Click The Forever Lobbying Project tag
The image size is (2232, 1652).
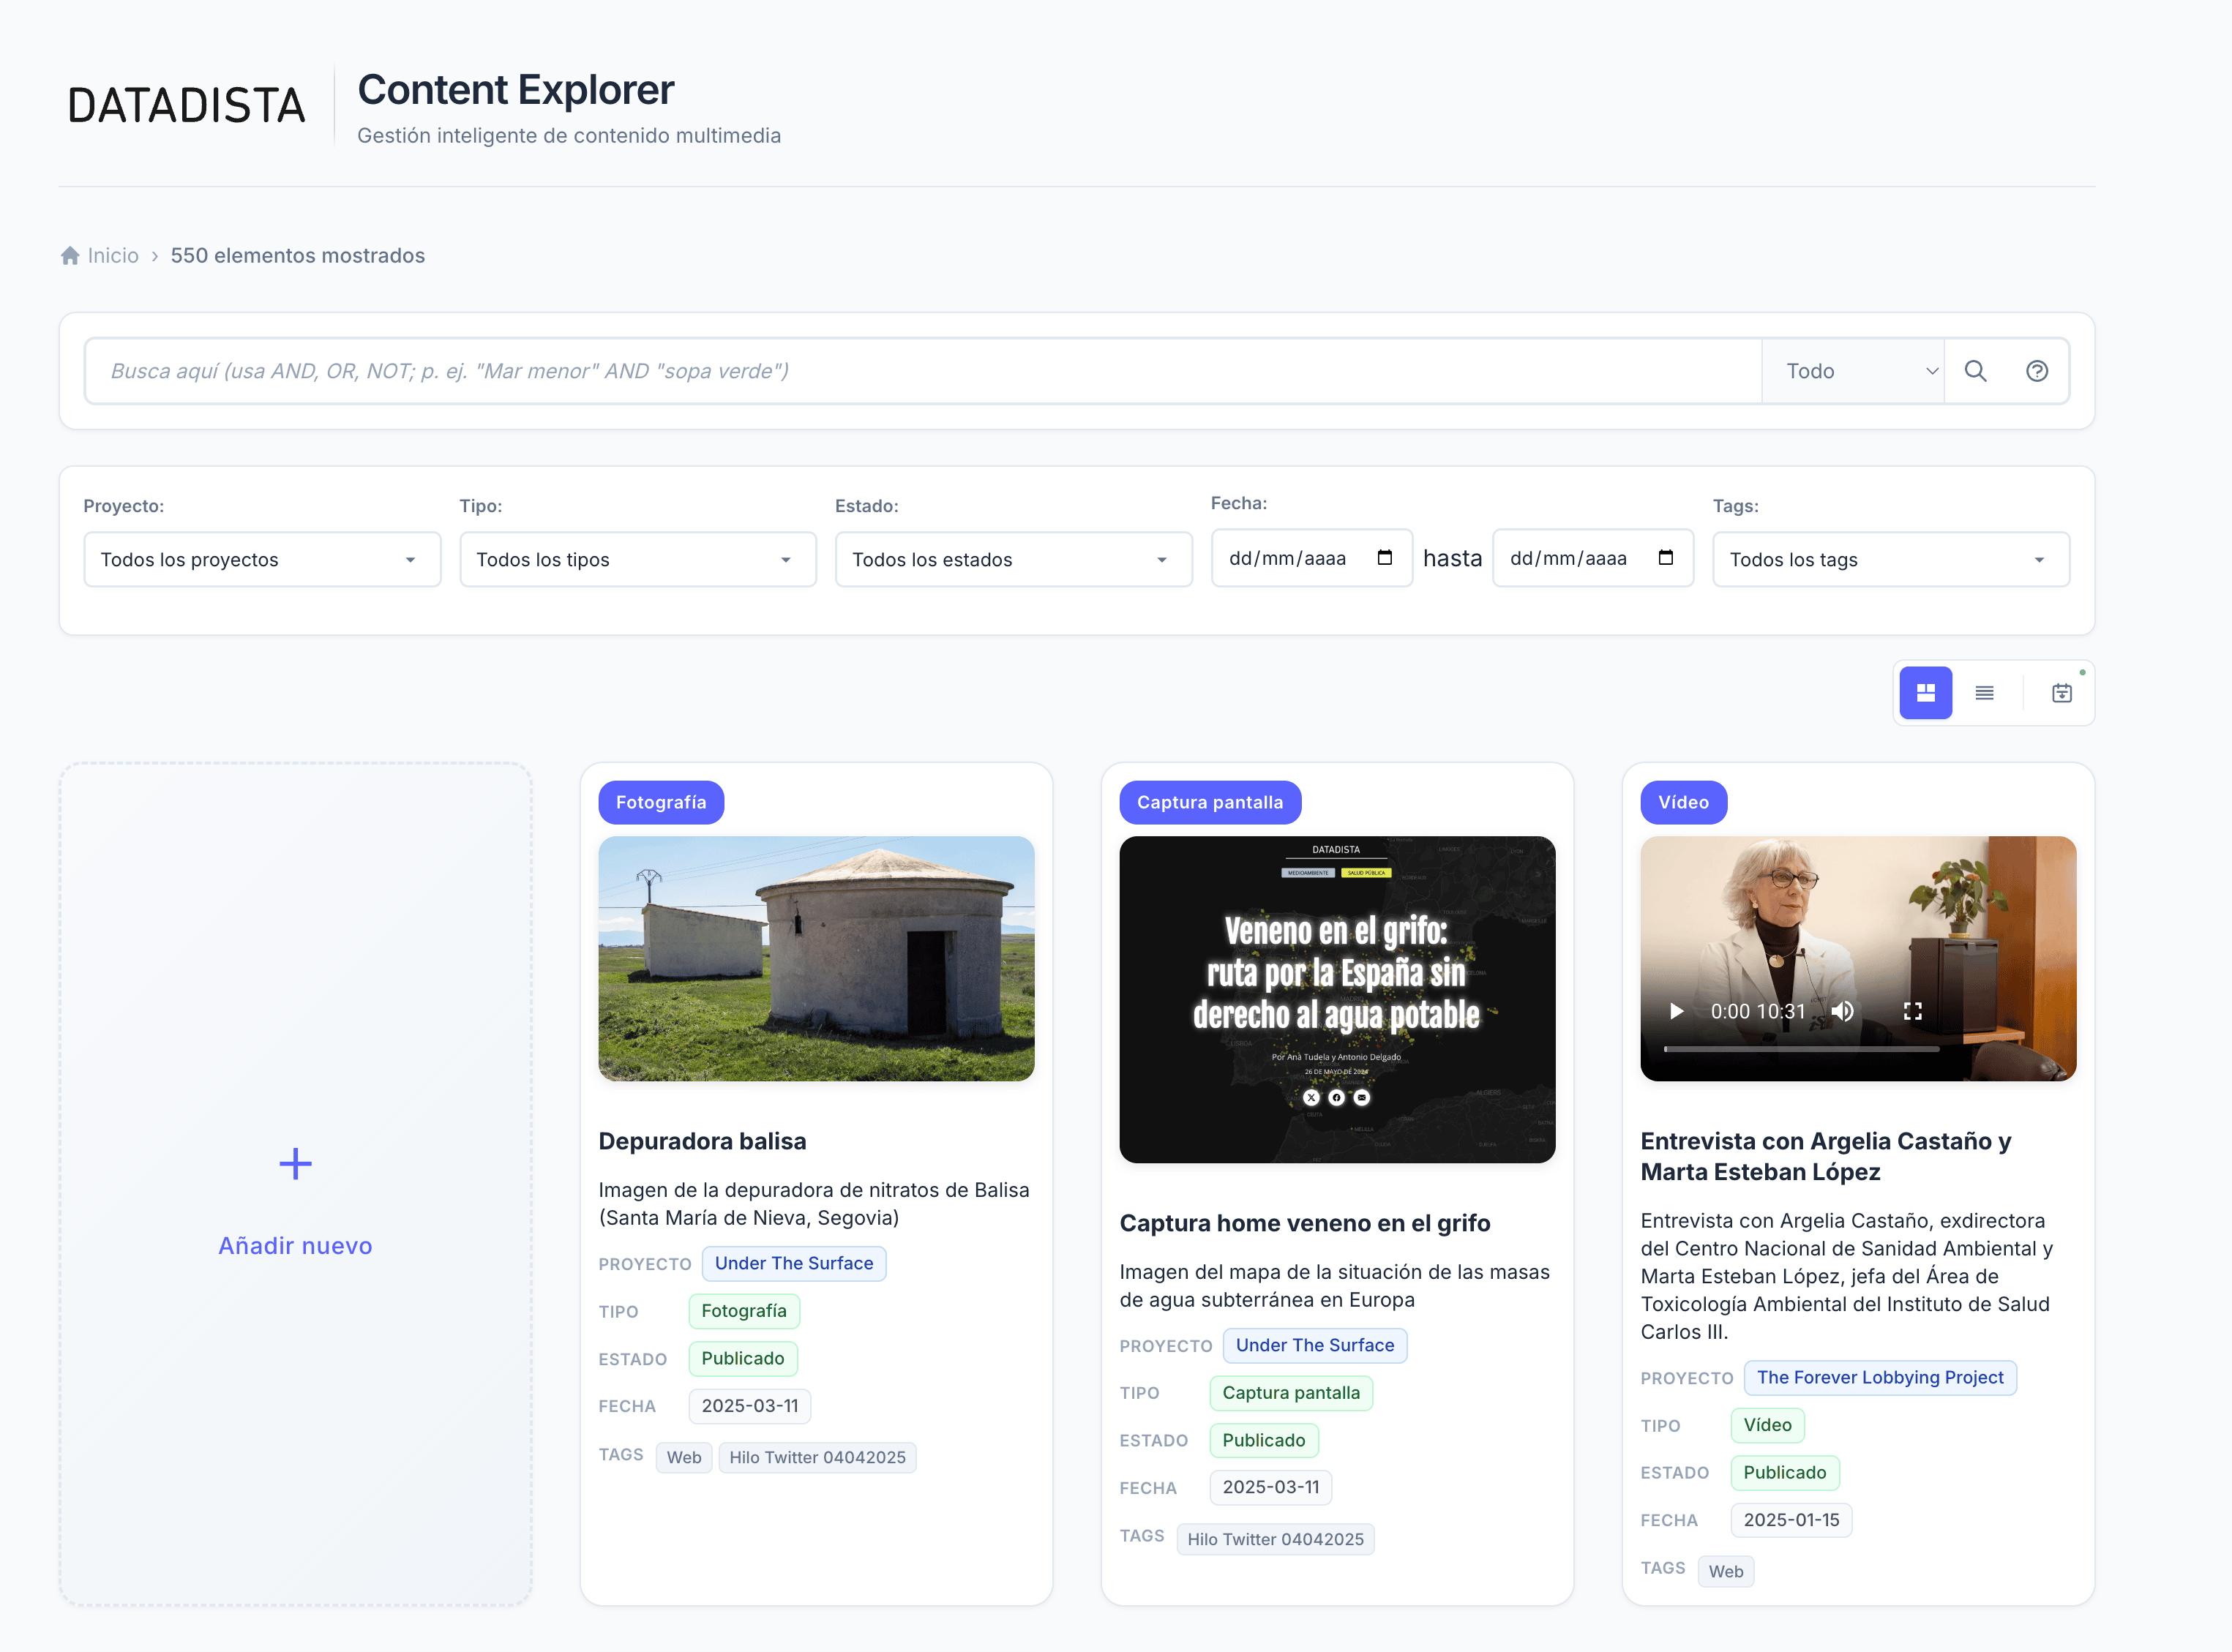tap(1879, 1377)
